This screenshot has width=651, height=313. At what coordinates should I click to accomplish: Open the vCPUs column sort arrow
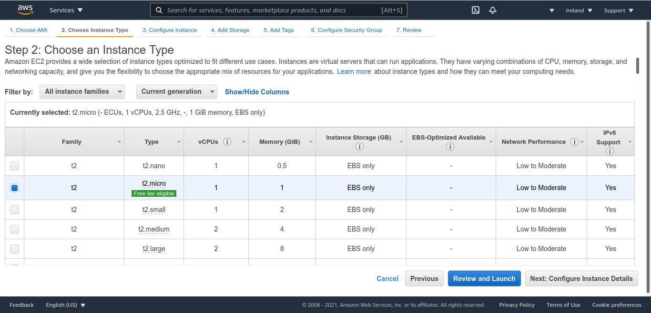click(244, 142)
